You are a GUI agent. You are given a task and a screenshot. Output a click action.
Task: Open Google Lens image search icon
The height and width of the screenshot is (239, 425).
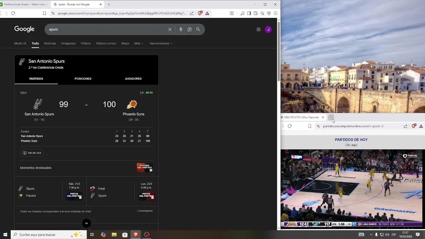coord(190,30)
